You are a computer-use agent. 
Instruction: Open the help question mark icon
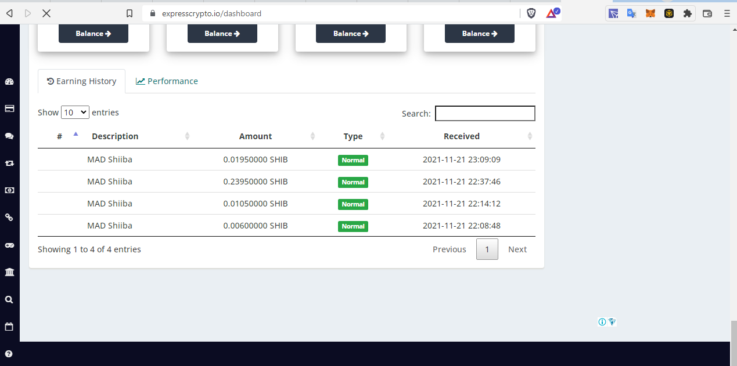9,354
